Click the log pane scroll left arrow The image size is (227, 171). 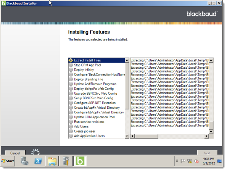pos(133,136)
